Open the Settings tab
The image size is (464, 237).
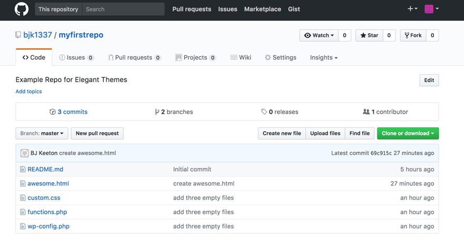[281, 57]
